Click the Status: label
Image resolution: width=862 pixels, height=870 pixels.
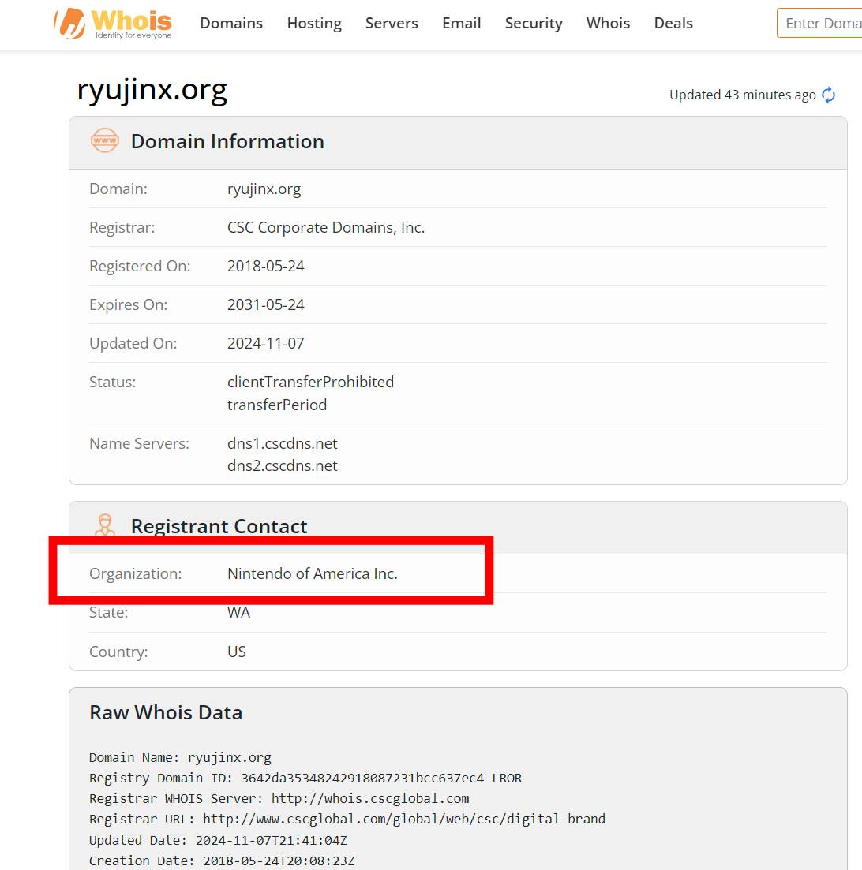click(112, 382)
